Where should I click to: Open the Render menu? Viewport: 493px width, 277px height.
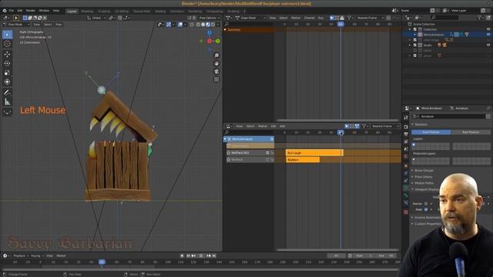pos(31,11)
